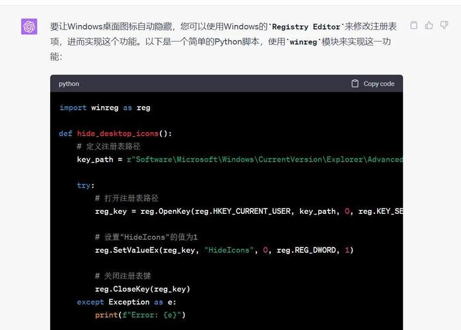Click the 'import winreg as reg' line
Screen dimensions: 461x330
104,108
